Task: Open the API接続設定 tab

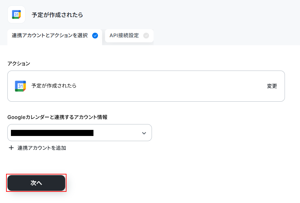Action: pyautogui.click(x=129, y=36)
